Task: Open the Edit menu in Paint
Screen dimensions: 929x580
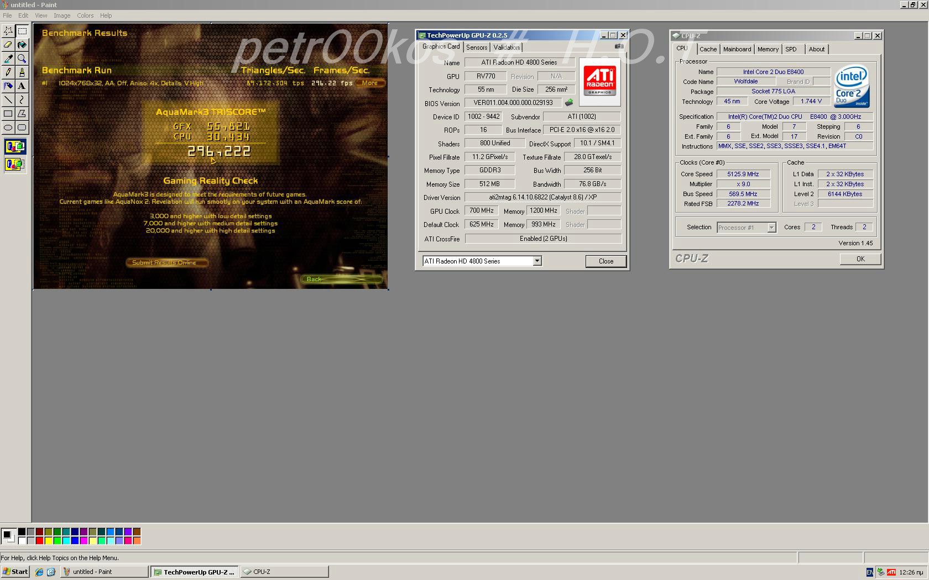Action: coord(23,15)
